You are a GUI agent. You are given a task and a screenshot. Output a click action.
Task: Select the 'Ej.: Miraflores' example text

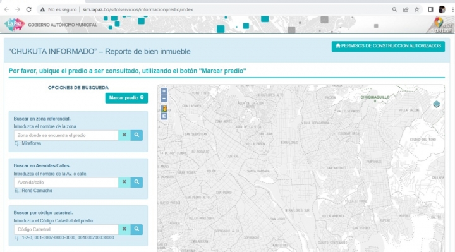click(x=28, y=143)
